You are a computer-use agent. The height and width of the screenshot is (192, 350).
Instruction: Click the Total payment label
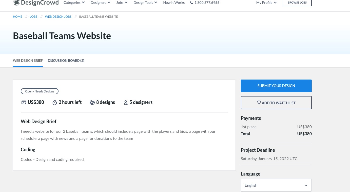click(245, 134)
